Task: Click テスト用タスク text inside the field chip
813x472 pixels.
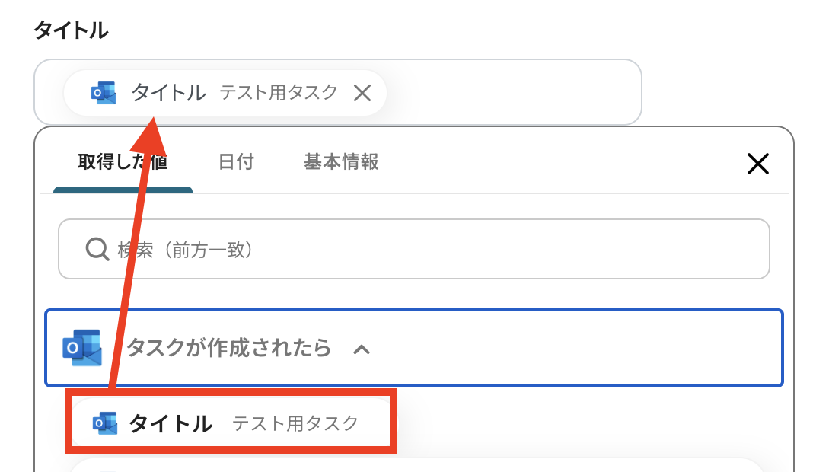Action: [x=279, y=93]
